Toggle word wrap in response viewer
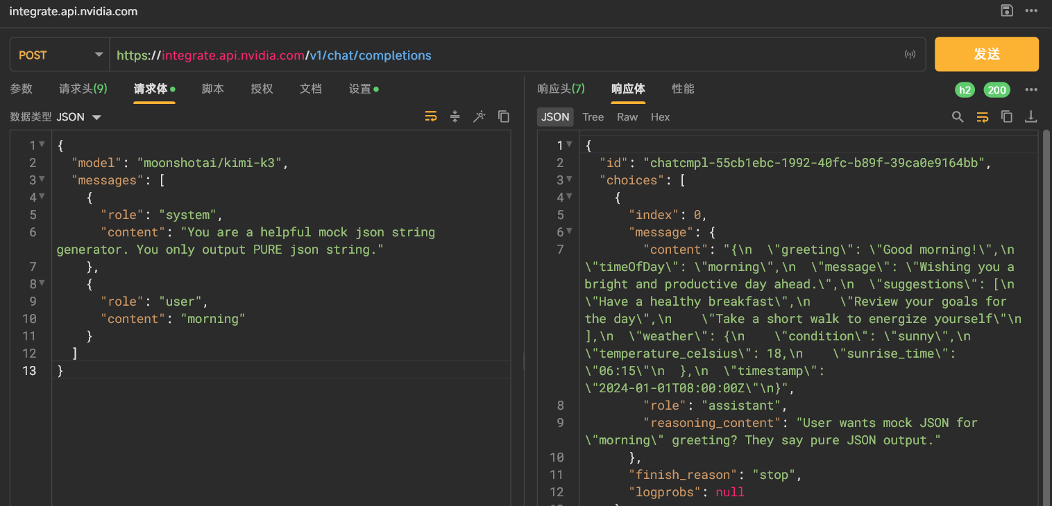Screen dimensions: 1052x506 982,116
